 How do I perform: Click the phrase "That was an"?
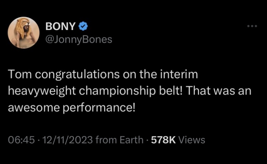click(x=219, y=91)
